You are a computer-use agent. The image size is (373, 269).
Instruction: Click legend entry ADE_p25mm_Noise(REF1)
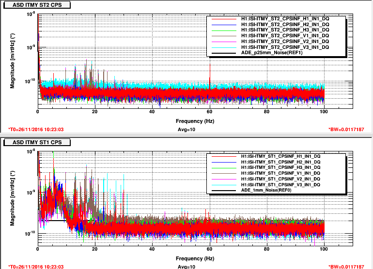pos(272,53)
